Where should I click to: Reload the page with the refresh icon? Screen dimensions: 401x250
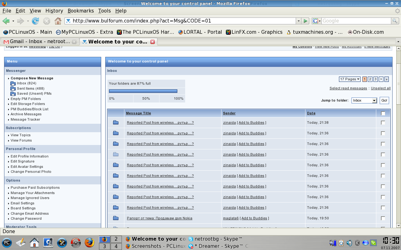click(x=35, y=21)
